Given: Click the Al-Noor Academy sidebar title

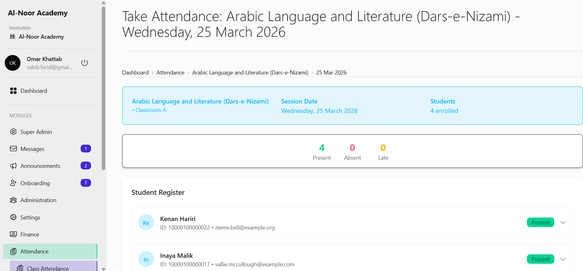Looking at the screenshot, I should (38, 13).
